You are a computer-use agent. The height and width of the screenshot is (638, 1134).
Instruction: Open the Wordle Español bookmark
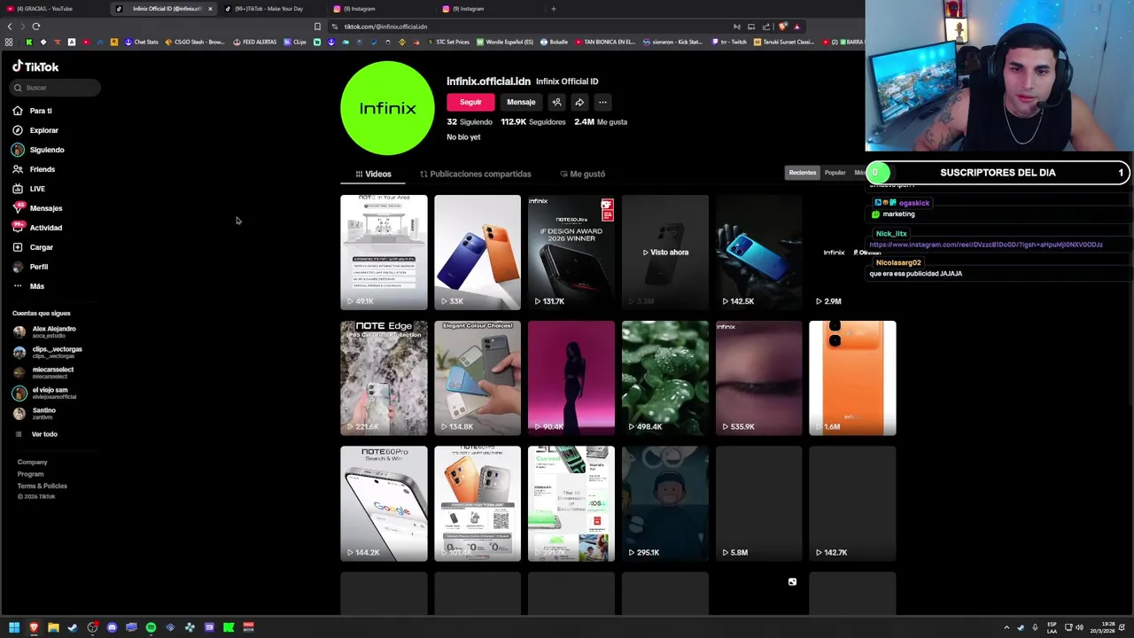coord(505,42)
